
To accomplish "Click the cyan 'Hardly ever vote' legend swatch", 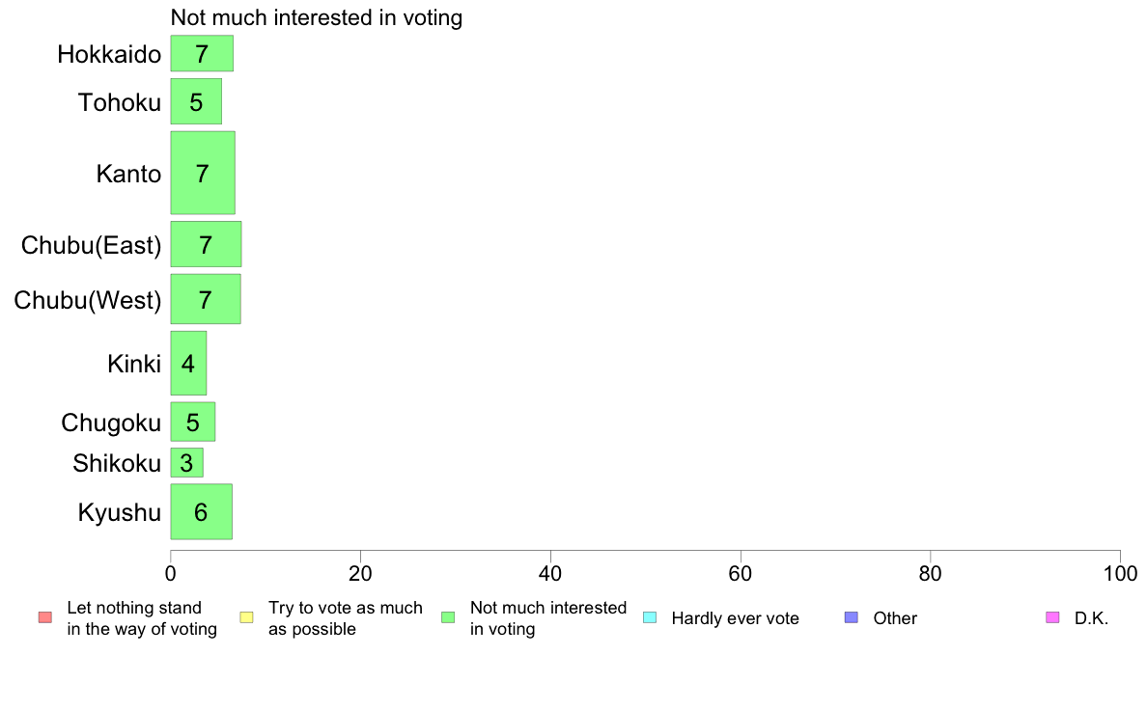I will coord(650,617).
